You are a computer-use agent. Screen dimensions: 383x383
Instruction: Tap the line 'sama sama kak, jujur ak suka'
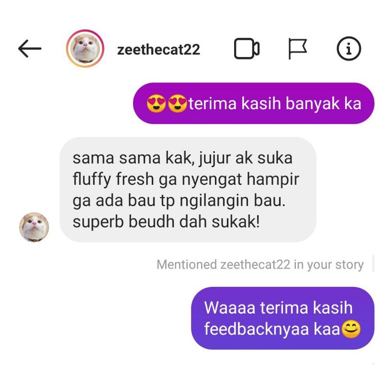182,158
